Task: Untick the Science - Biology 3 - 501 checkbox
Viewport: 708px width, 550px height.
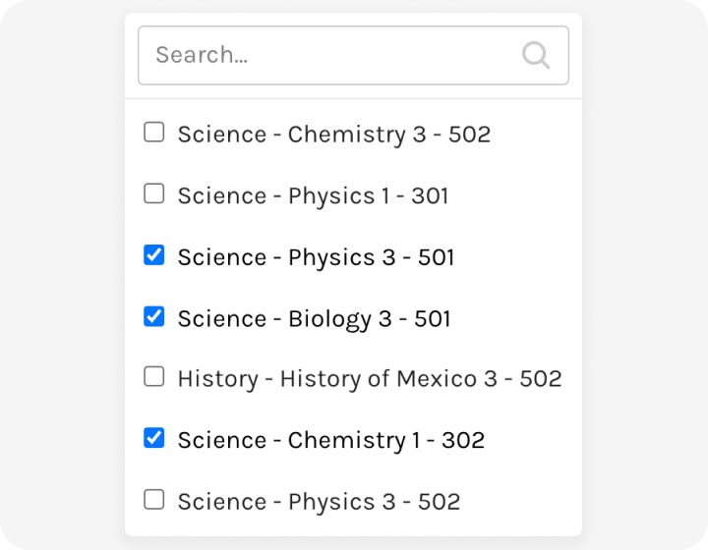Action: click(154, 316)
